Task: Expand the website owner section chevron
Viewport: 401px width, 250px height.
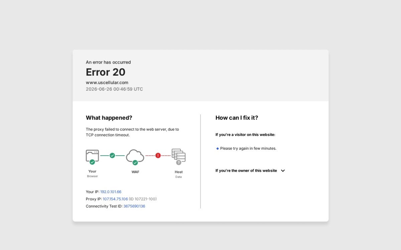Action: pyautogui.click(x=283, y=171)
